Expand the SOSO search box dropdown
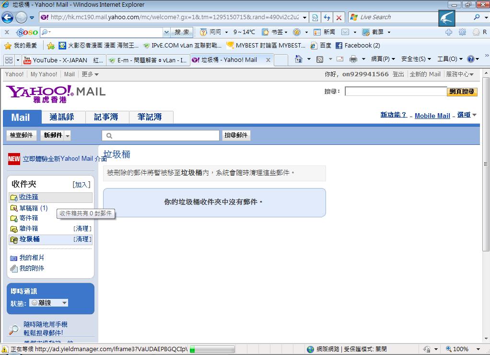The image size is (490, 355). (x=166, y=32)
